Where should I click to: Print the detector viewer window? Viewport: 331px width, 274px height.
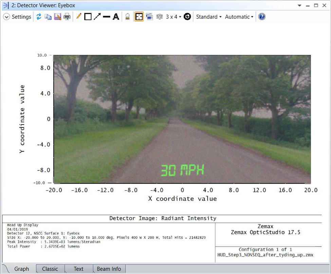(x=67, y=17)
